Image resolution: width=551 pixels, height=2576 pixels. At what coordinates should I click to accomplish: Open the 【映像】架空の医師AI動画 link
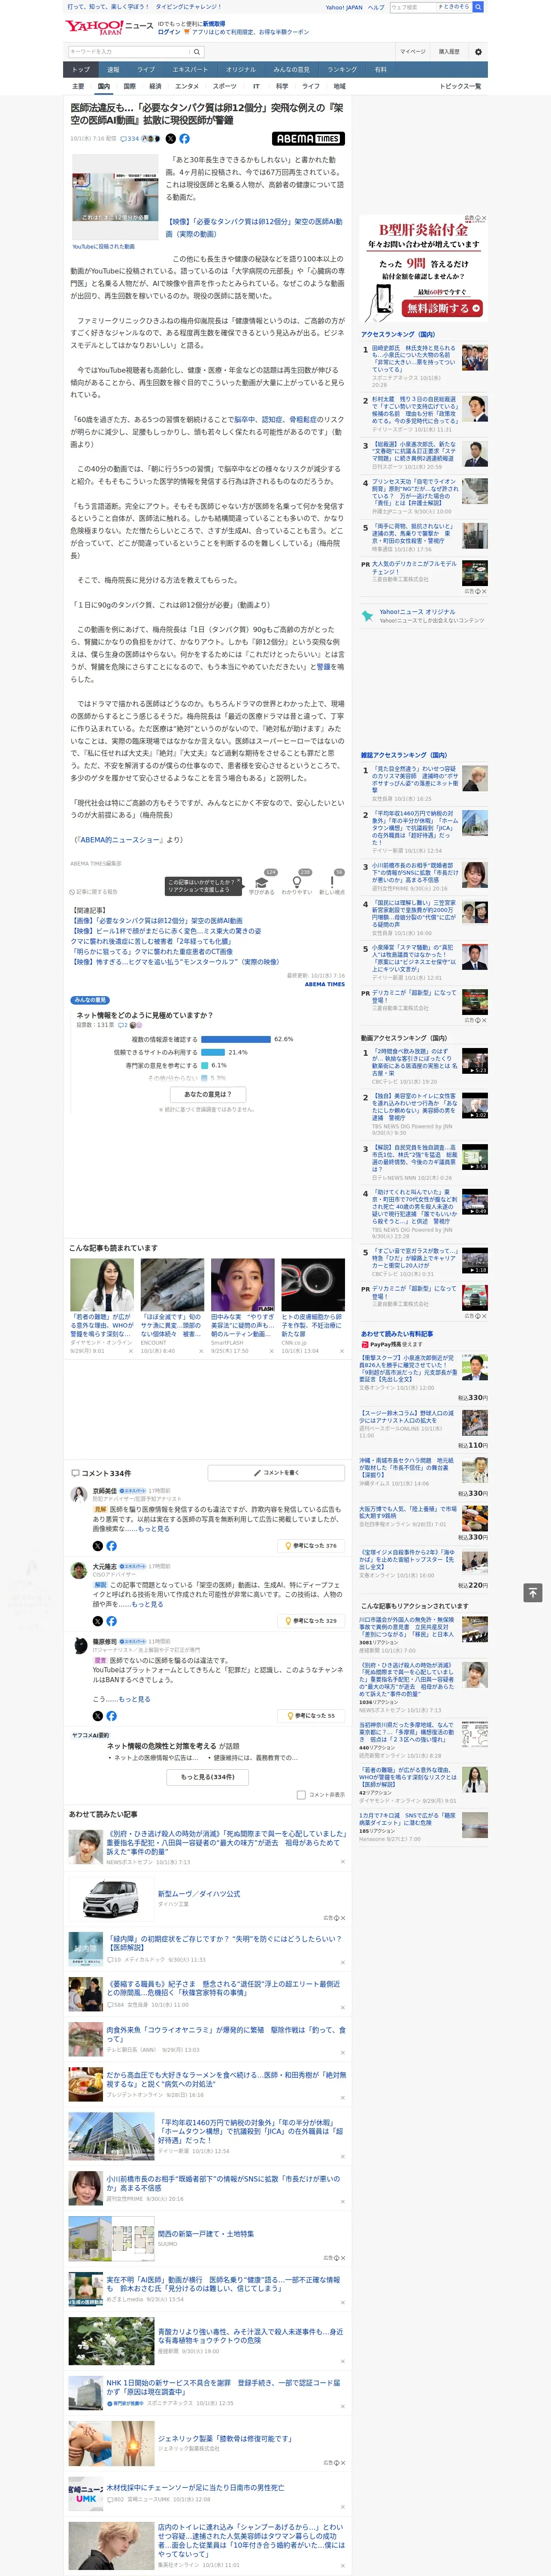254,228
